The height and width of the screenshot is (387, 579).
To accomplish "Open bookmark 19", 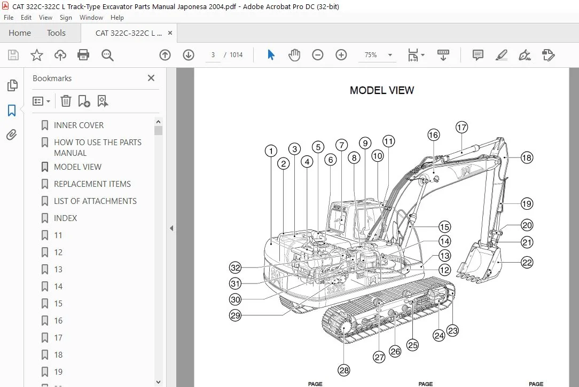I will 58,372.
